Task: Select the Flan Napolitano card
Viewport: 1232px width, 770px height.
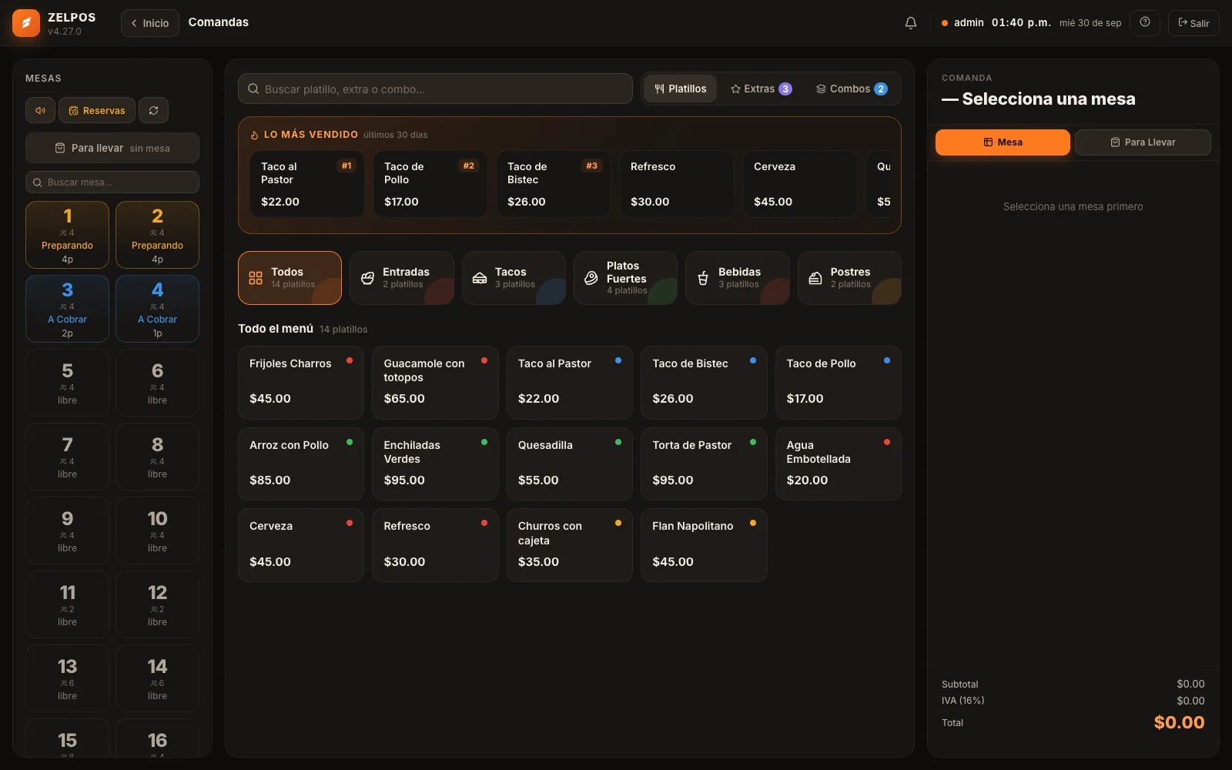Action: tap(704, 545)
